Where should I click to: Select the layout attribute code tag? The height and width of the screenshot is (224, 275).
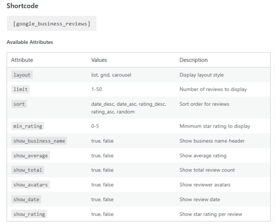click(22, 75)
